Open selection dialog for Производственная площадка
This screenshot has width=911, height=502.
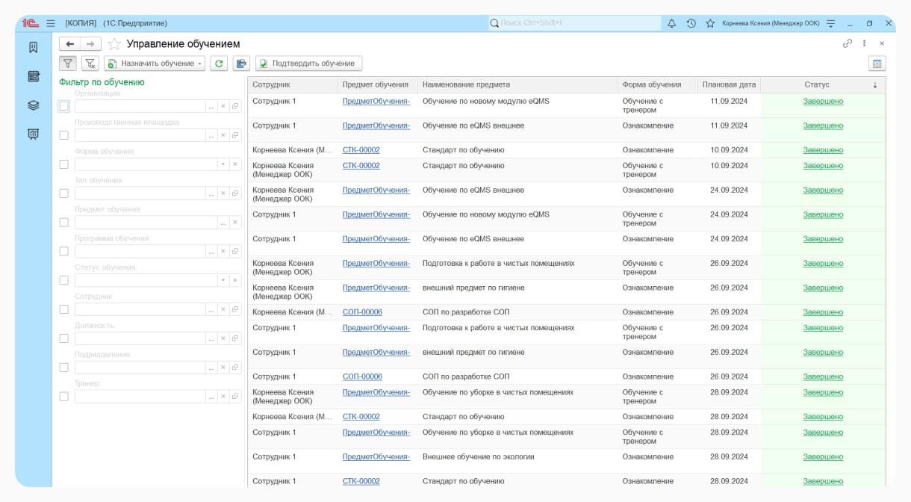pos(211,135)
